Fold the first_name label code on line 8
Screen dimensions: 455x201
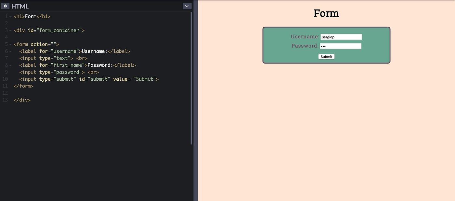pyautogui.click(x=10, y=65)
